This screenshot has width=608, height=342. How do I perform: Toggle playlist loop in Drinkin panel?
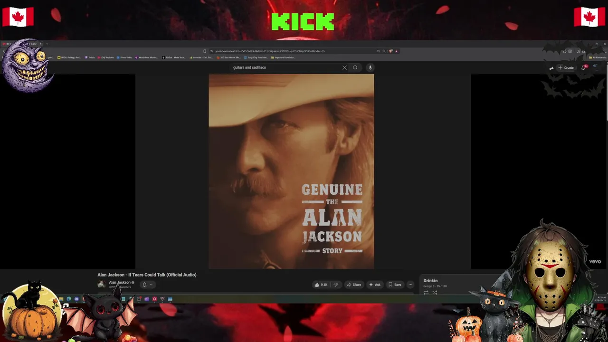[426, 293]
